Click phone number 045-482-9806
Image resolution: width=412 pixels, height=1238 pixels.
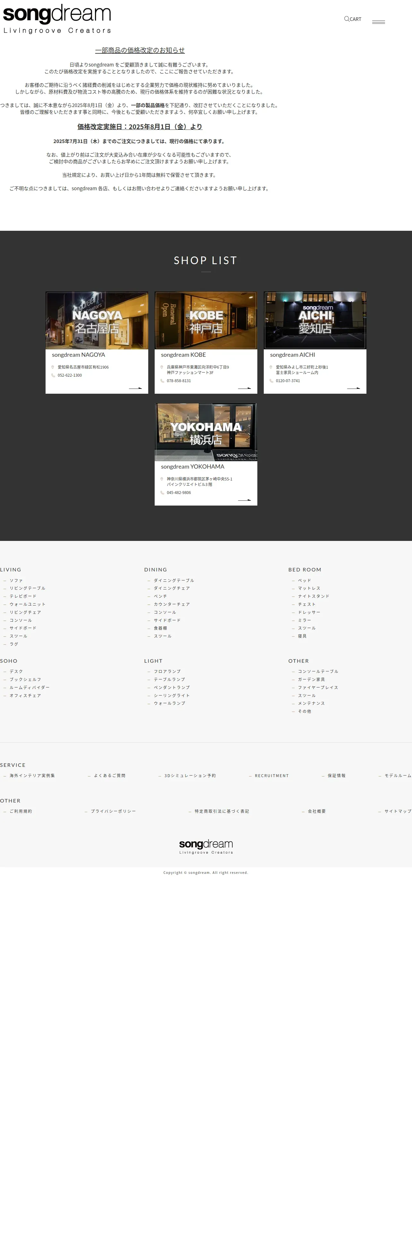pos(179,493)
